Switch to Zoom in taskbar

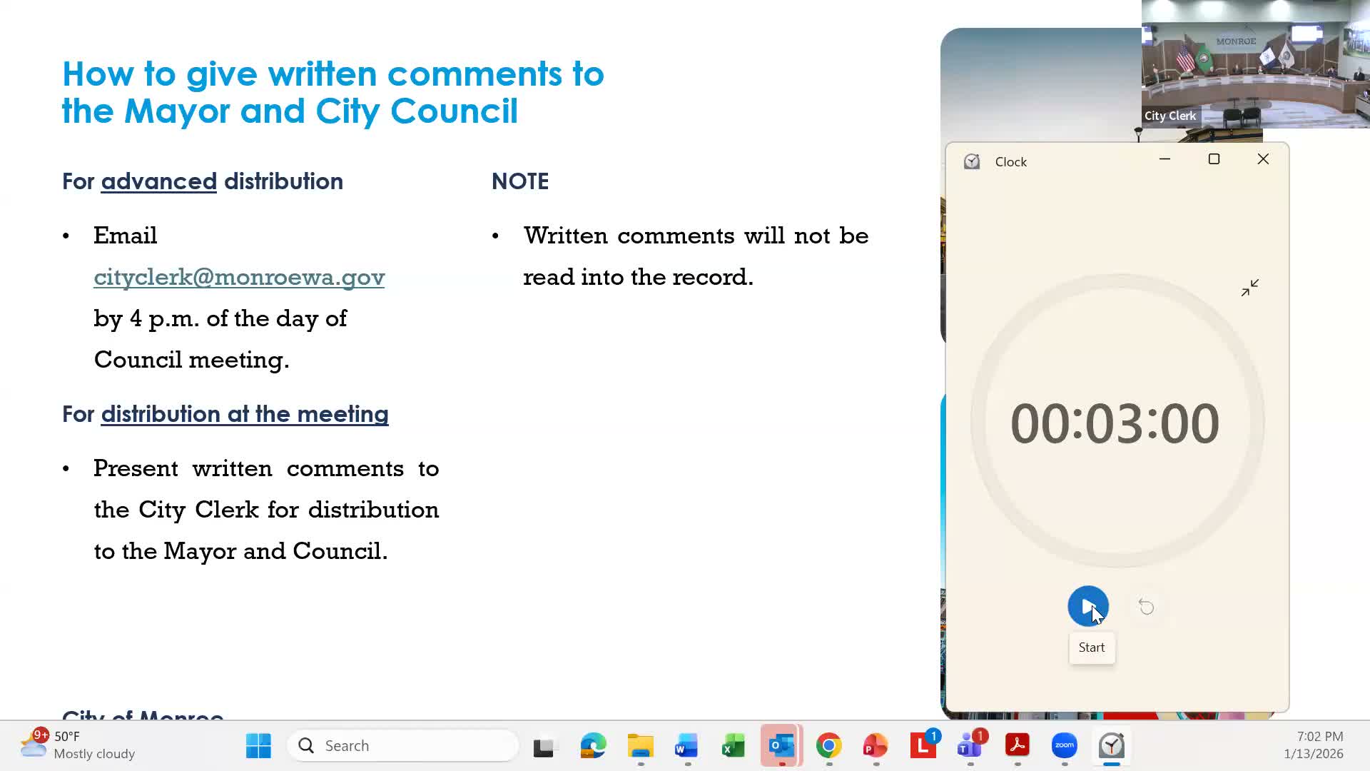click(1064, 745)
